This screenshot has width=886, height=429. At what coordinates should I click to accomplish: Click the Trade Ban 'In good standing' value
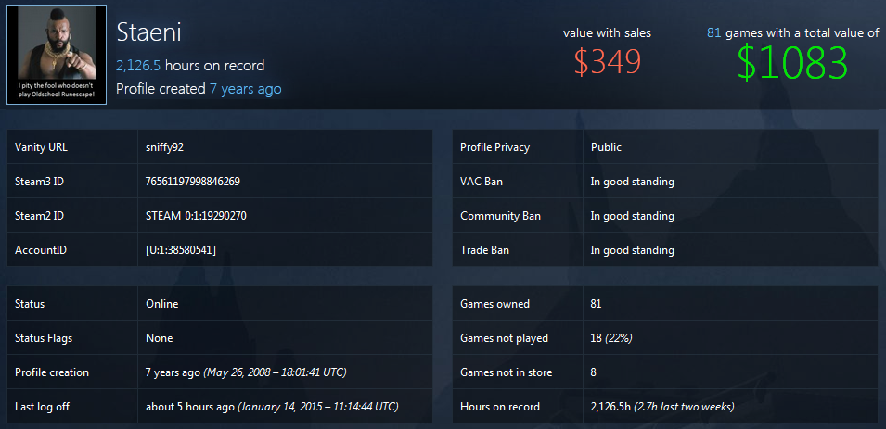click(x=632, y=250)
